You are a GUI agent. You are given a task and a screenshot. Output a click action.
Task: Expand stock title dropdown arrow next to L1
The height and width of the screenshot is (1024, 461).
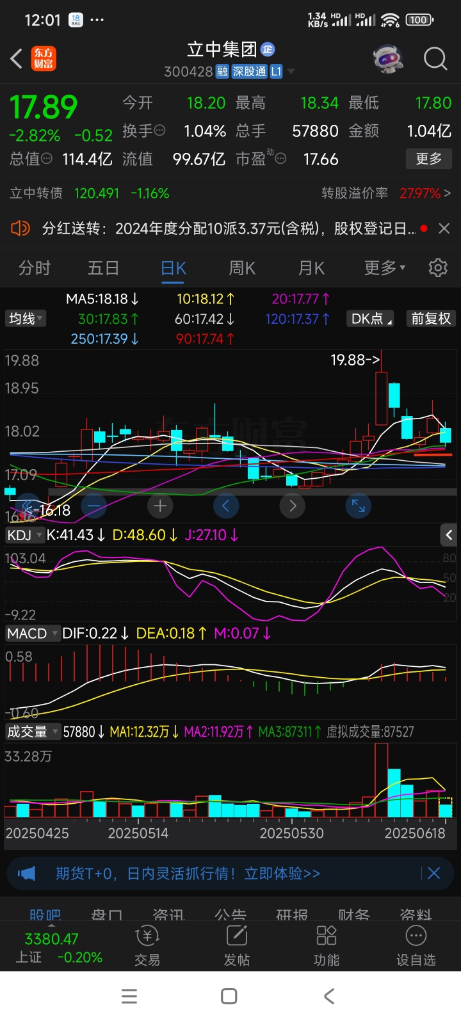tap(291, 72)
